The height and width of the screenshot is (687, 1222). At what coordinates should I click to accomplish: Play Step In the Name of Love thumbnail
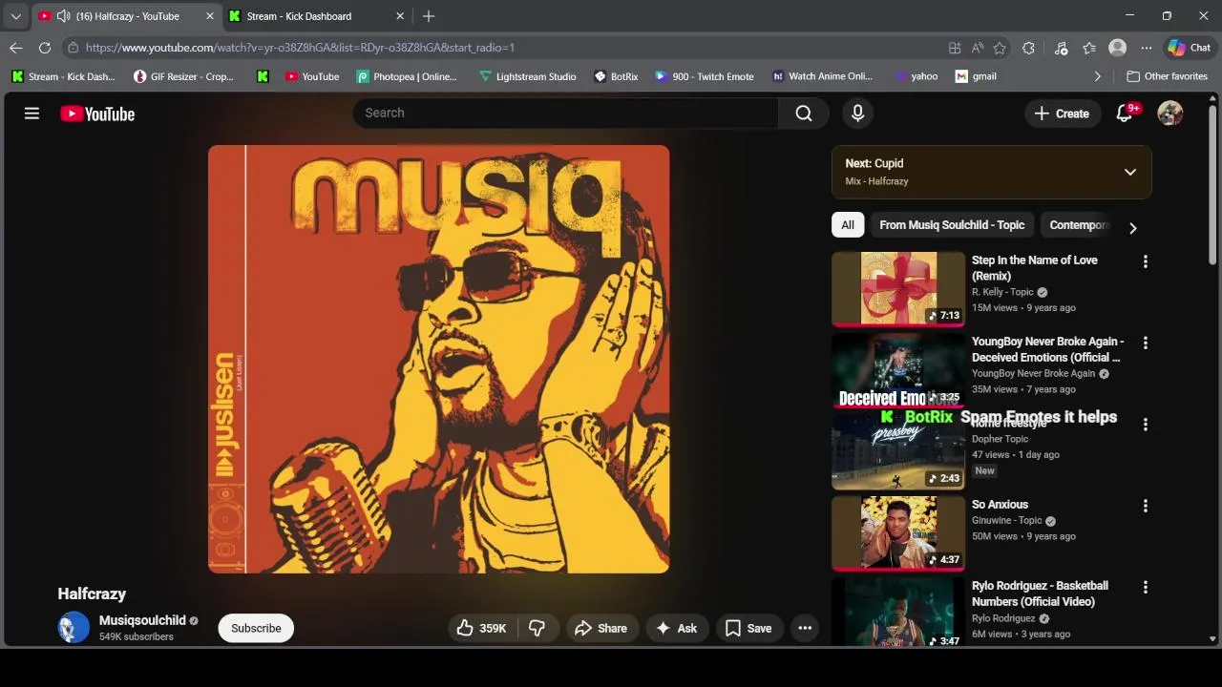pyautogui.click(x=898, y=289)
